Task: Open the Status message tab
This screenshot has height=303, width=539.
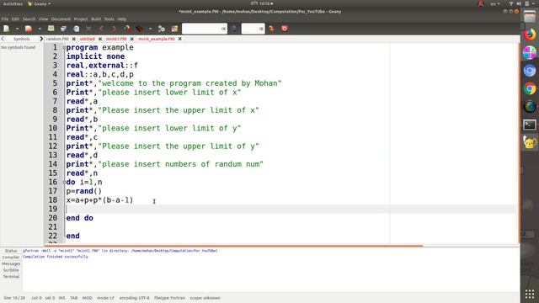Action: [x=11, y=251]
